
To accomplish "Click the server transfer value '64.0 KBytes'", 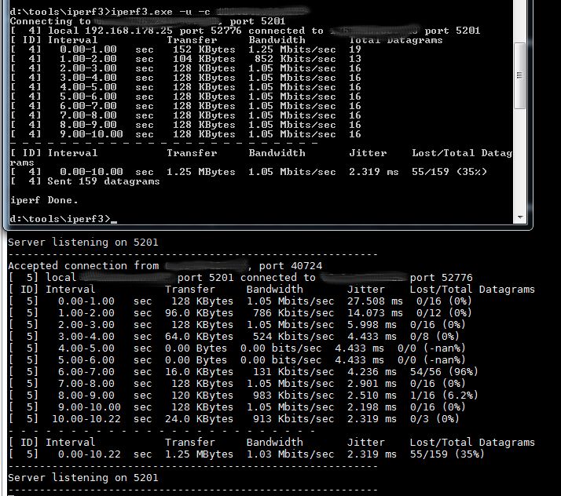I will [x=199, y=337].
